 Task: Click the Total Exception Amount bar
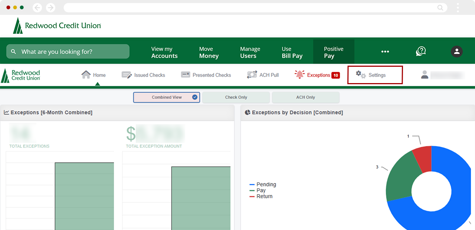[x=201, y=198]
